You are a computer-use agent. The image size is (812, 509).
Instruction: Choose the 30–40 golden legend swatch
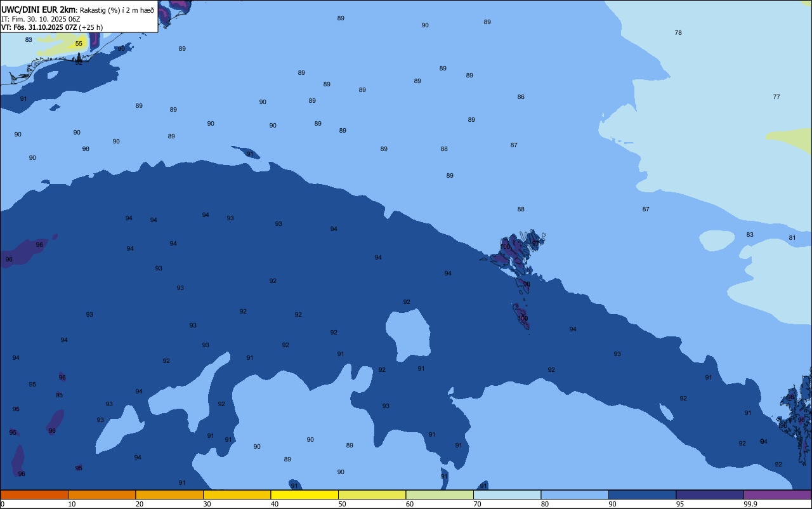pyautogui.click(x=237, y=494)
